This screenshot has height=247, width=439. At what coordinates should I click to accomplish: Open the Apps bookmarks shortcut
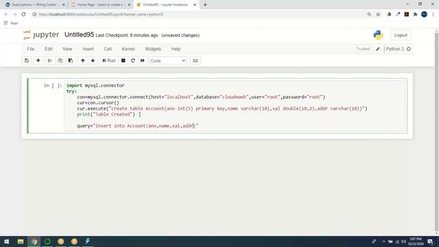tap(11, 23)
